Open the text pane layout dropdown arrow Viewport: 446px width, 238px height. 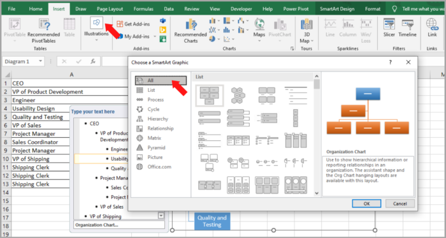(161, 216)
